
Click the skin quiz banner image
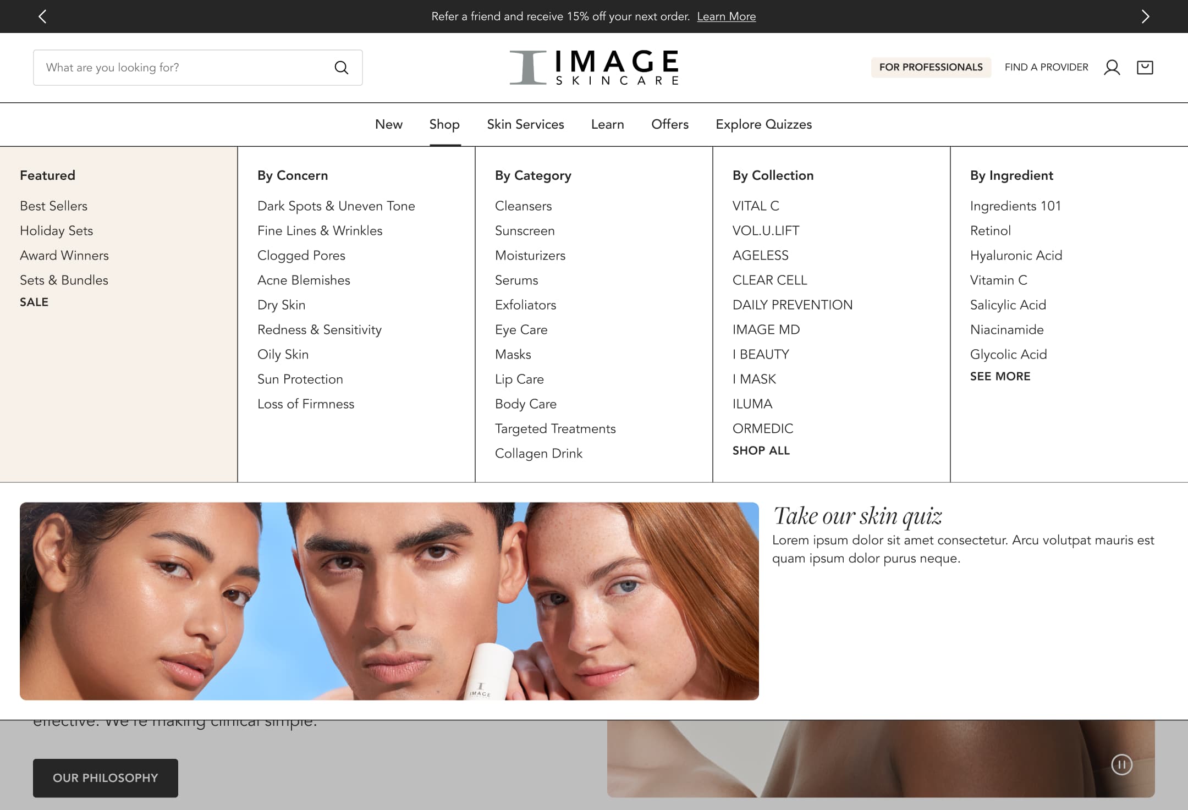point(389,601)
